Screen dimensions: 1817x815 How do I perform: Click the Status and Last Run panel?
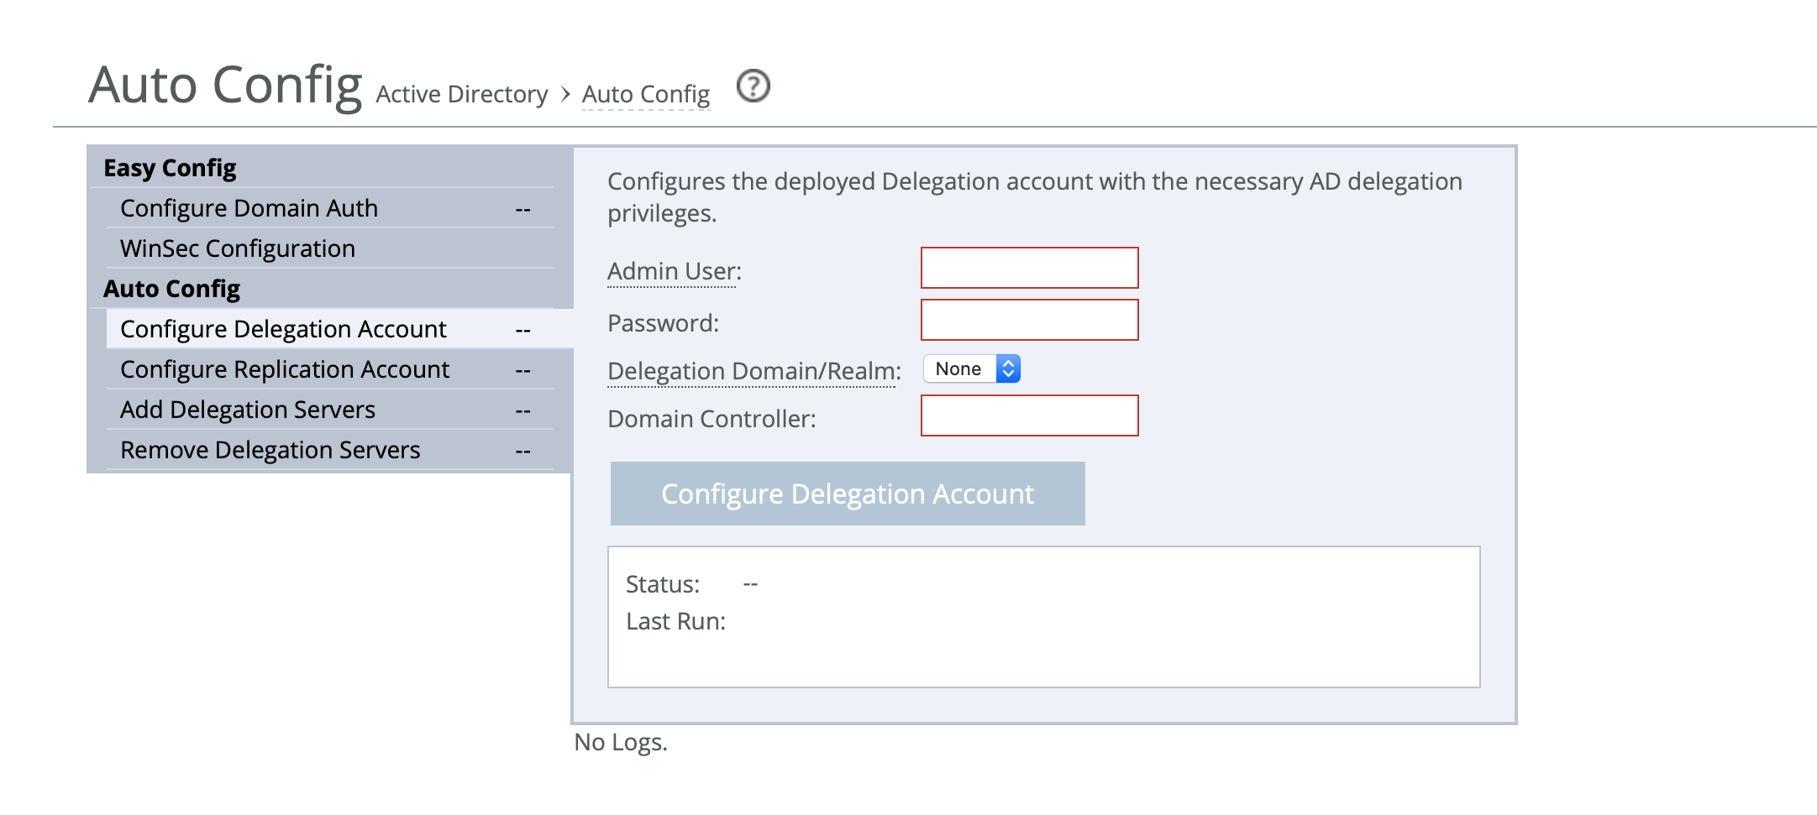pos(1043,617)
